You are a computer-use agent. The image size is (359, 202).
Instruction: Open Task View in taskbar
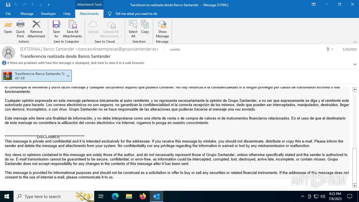(x=101, y=196)
